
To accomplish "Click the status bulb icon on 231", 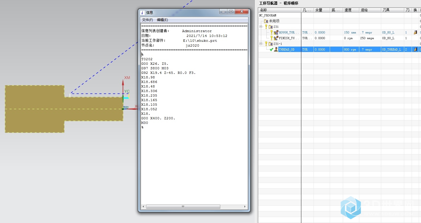I will [266, 27].
